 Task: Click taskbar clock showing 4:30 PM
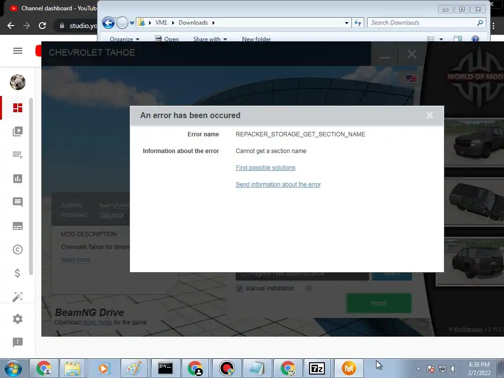coord(479,369)
